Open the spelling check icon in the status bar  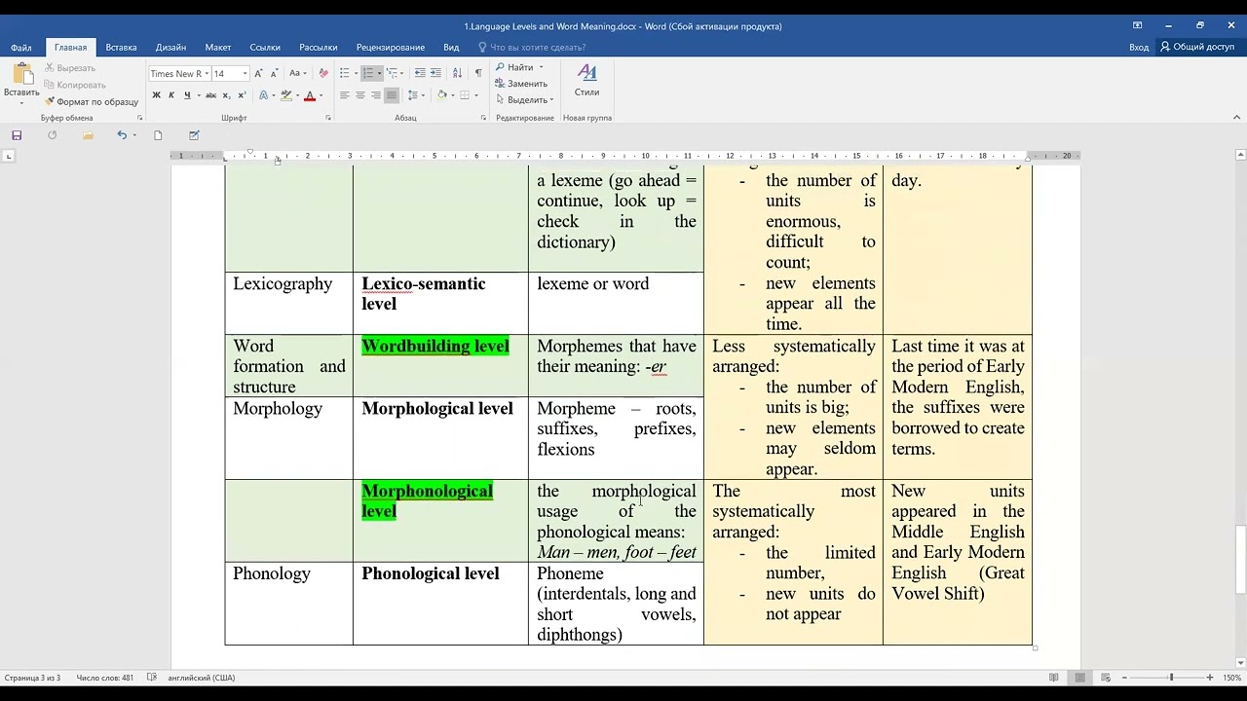152,678
